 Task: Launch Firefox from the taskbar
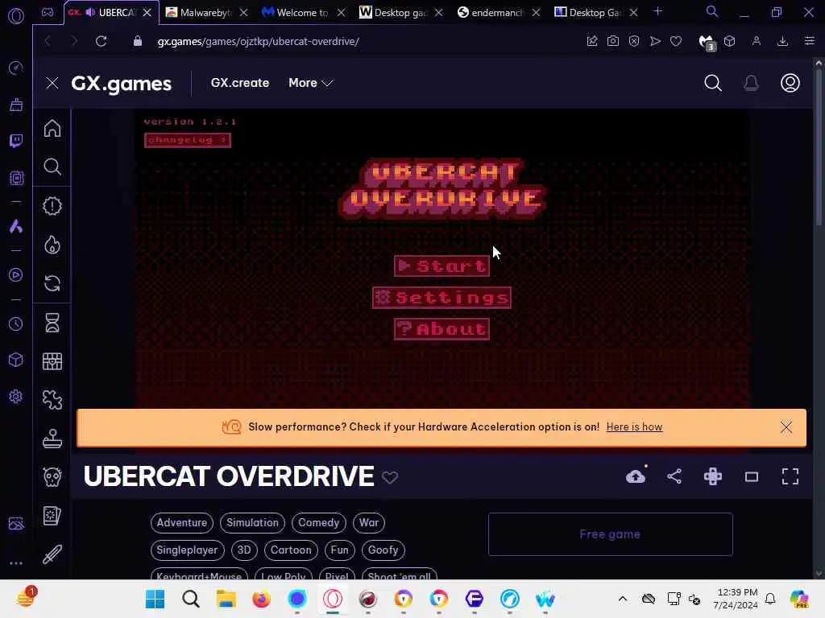pos(262,599)
